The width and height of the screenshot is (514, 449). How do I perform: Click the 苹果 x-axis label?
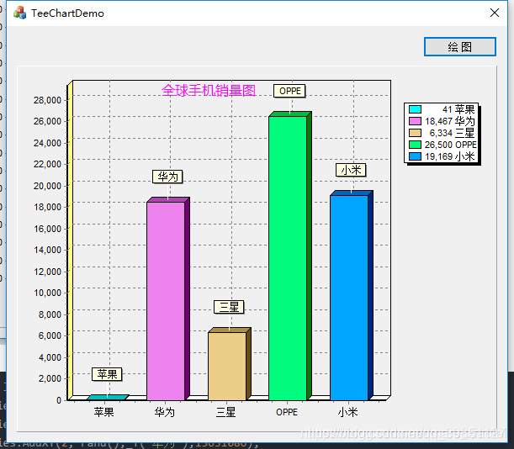pyautogui.click(x=104, y=412)
